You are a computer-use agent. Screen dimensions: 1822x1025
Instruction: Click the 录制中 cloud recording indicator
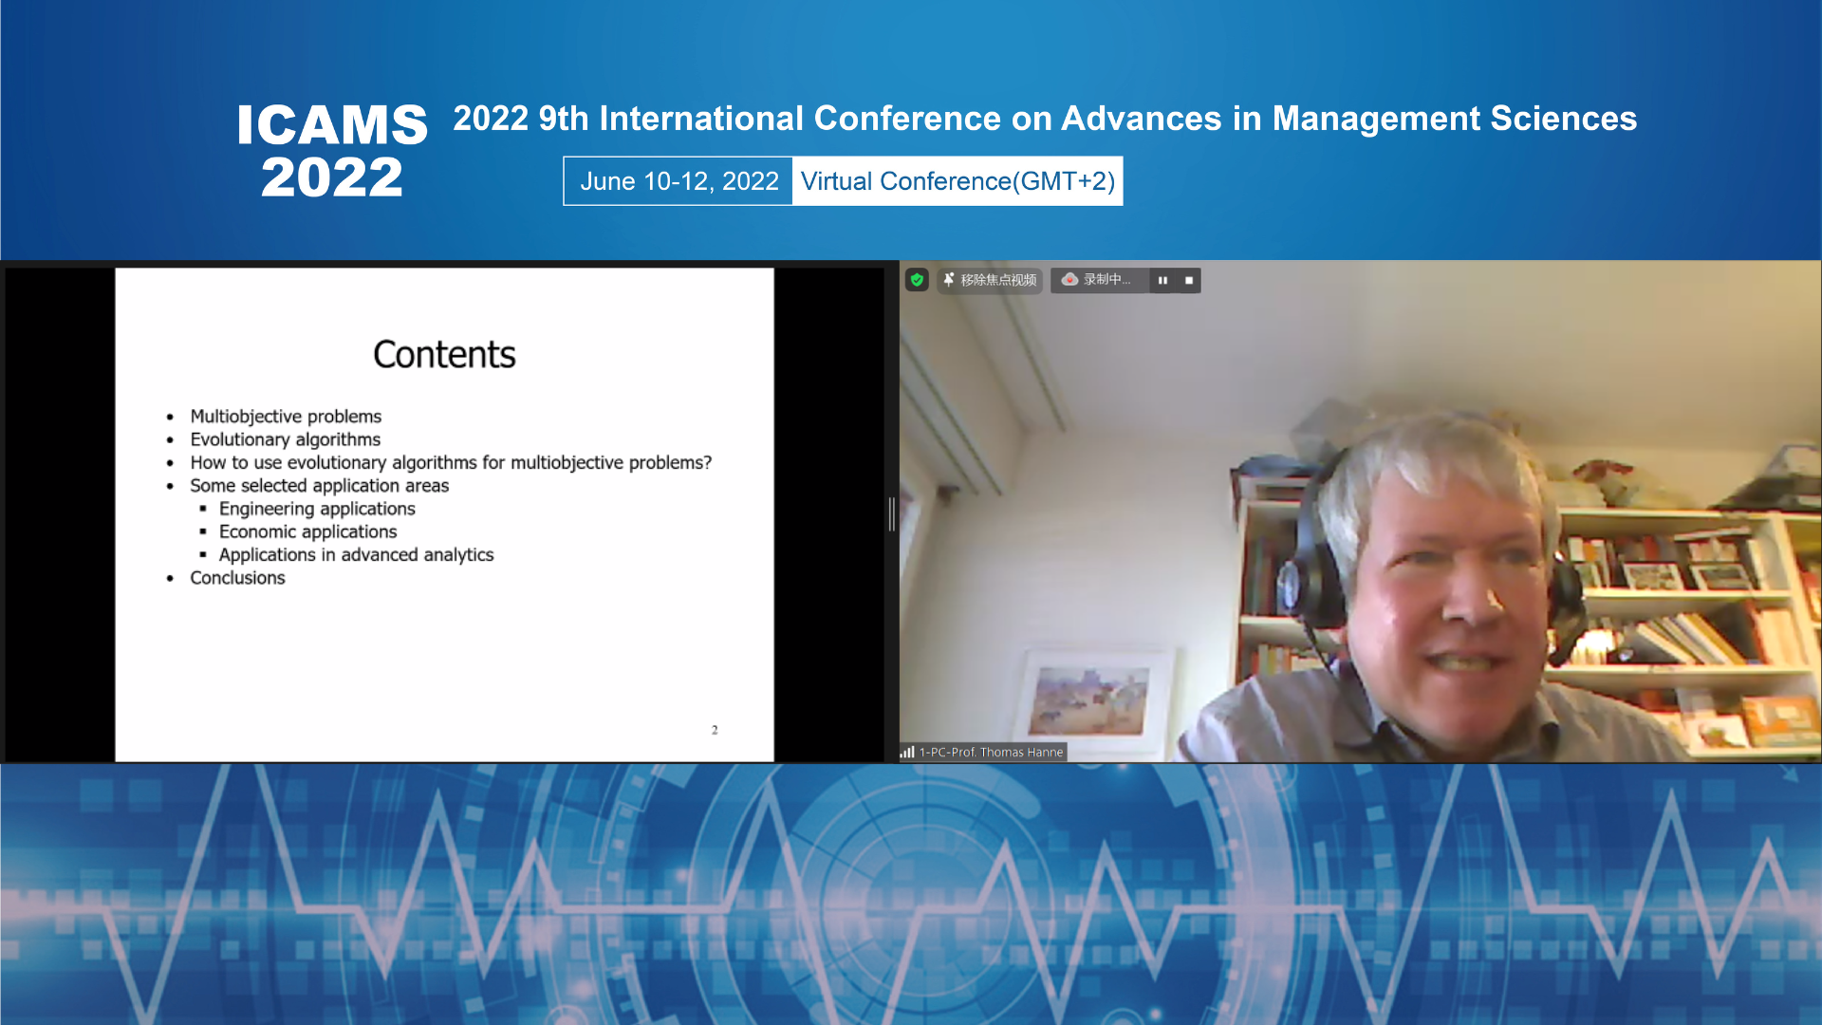point(1099,280)
